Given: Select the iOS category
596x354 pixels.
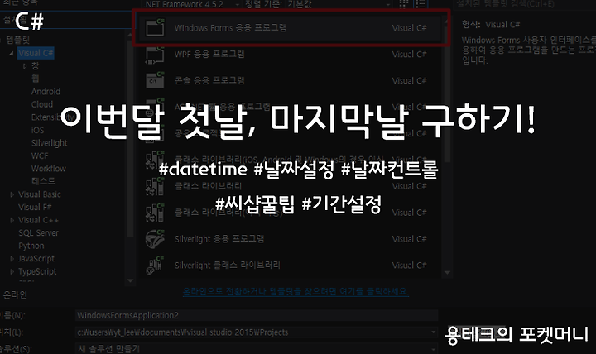Looking at the screenshot, I should coord(37,131).
